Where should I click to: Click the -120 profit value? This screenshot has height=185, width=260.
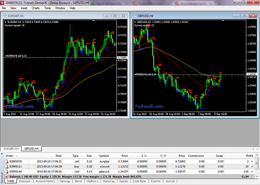(245, 172)
